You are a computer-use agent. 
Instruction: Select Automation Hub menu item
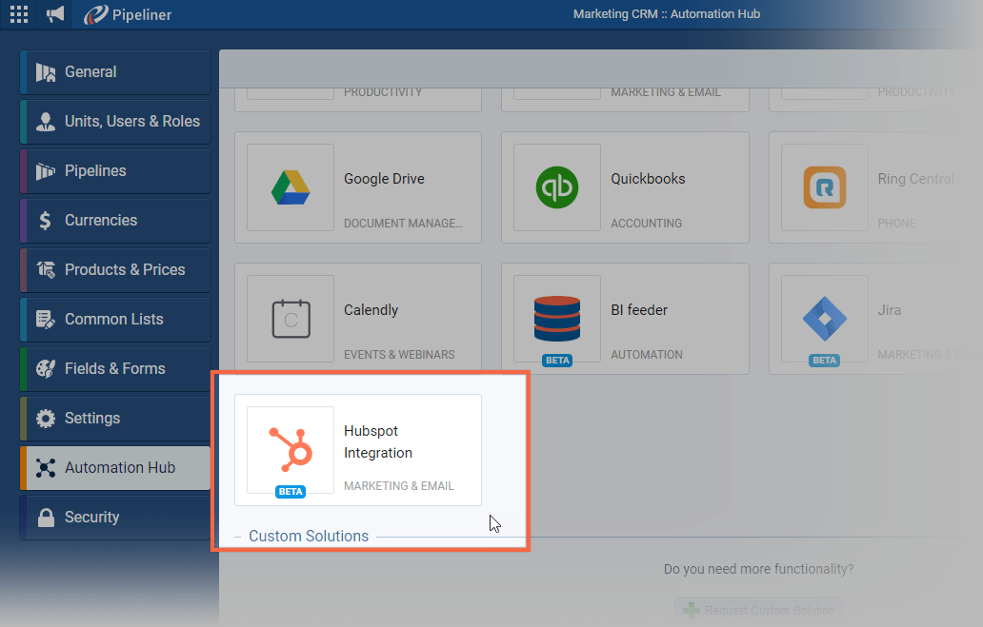coord(115,468)
